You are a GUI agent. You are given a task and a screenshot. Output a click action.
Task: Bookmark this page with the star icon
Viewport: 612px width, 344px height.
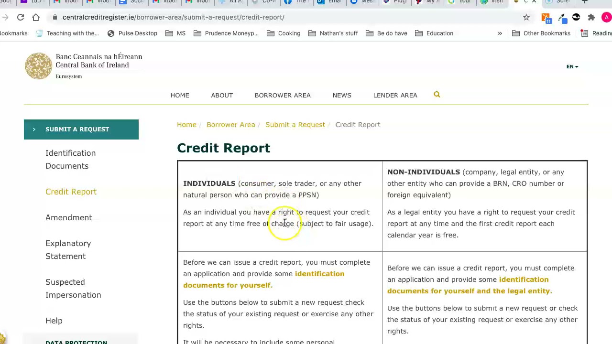[526, 17]
